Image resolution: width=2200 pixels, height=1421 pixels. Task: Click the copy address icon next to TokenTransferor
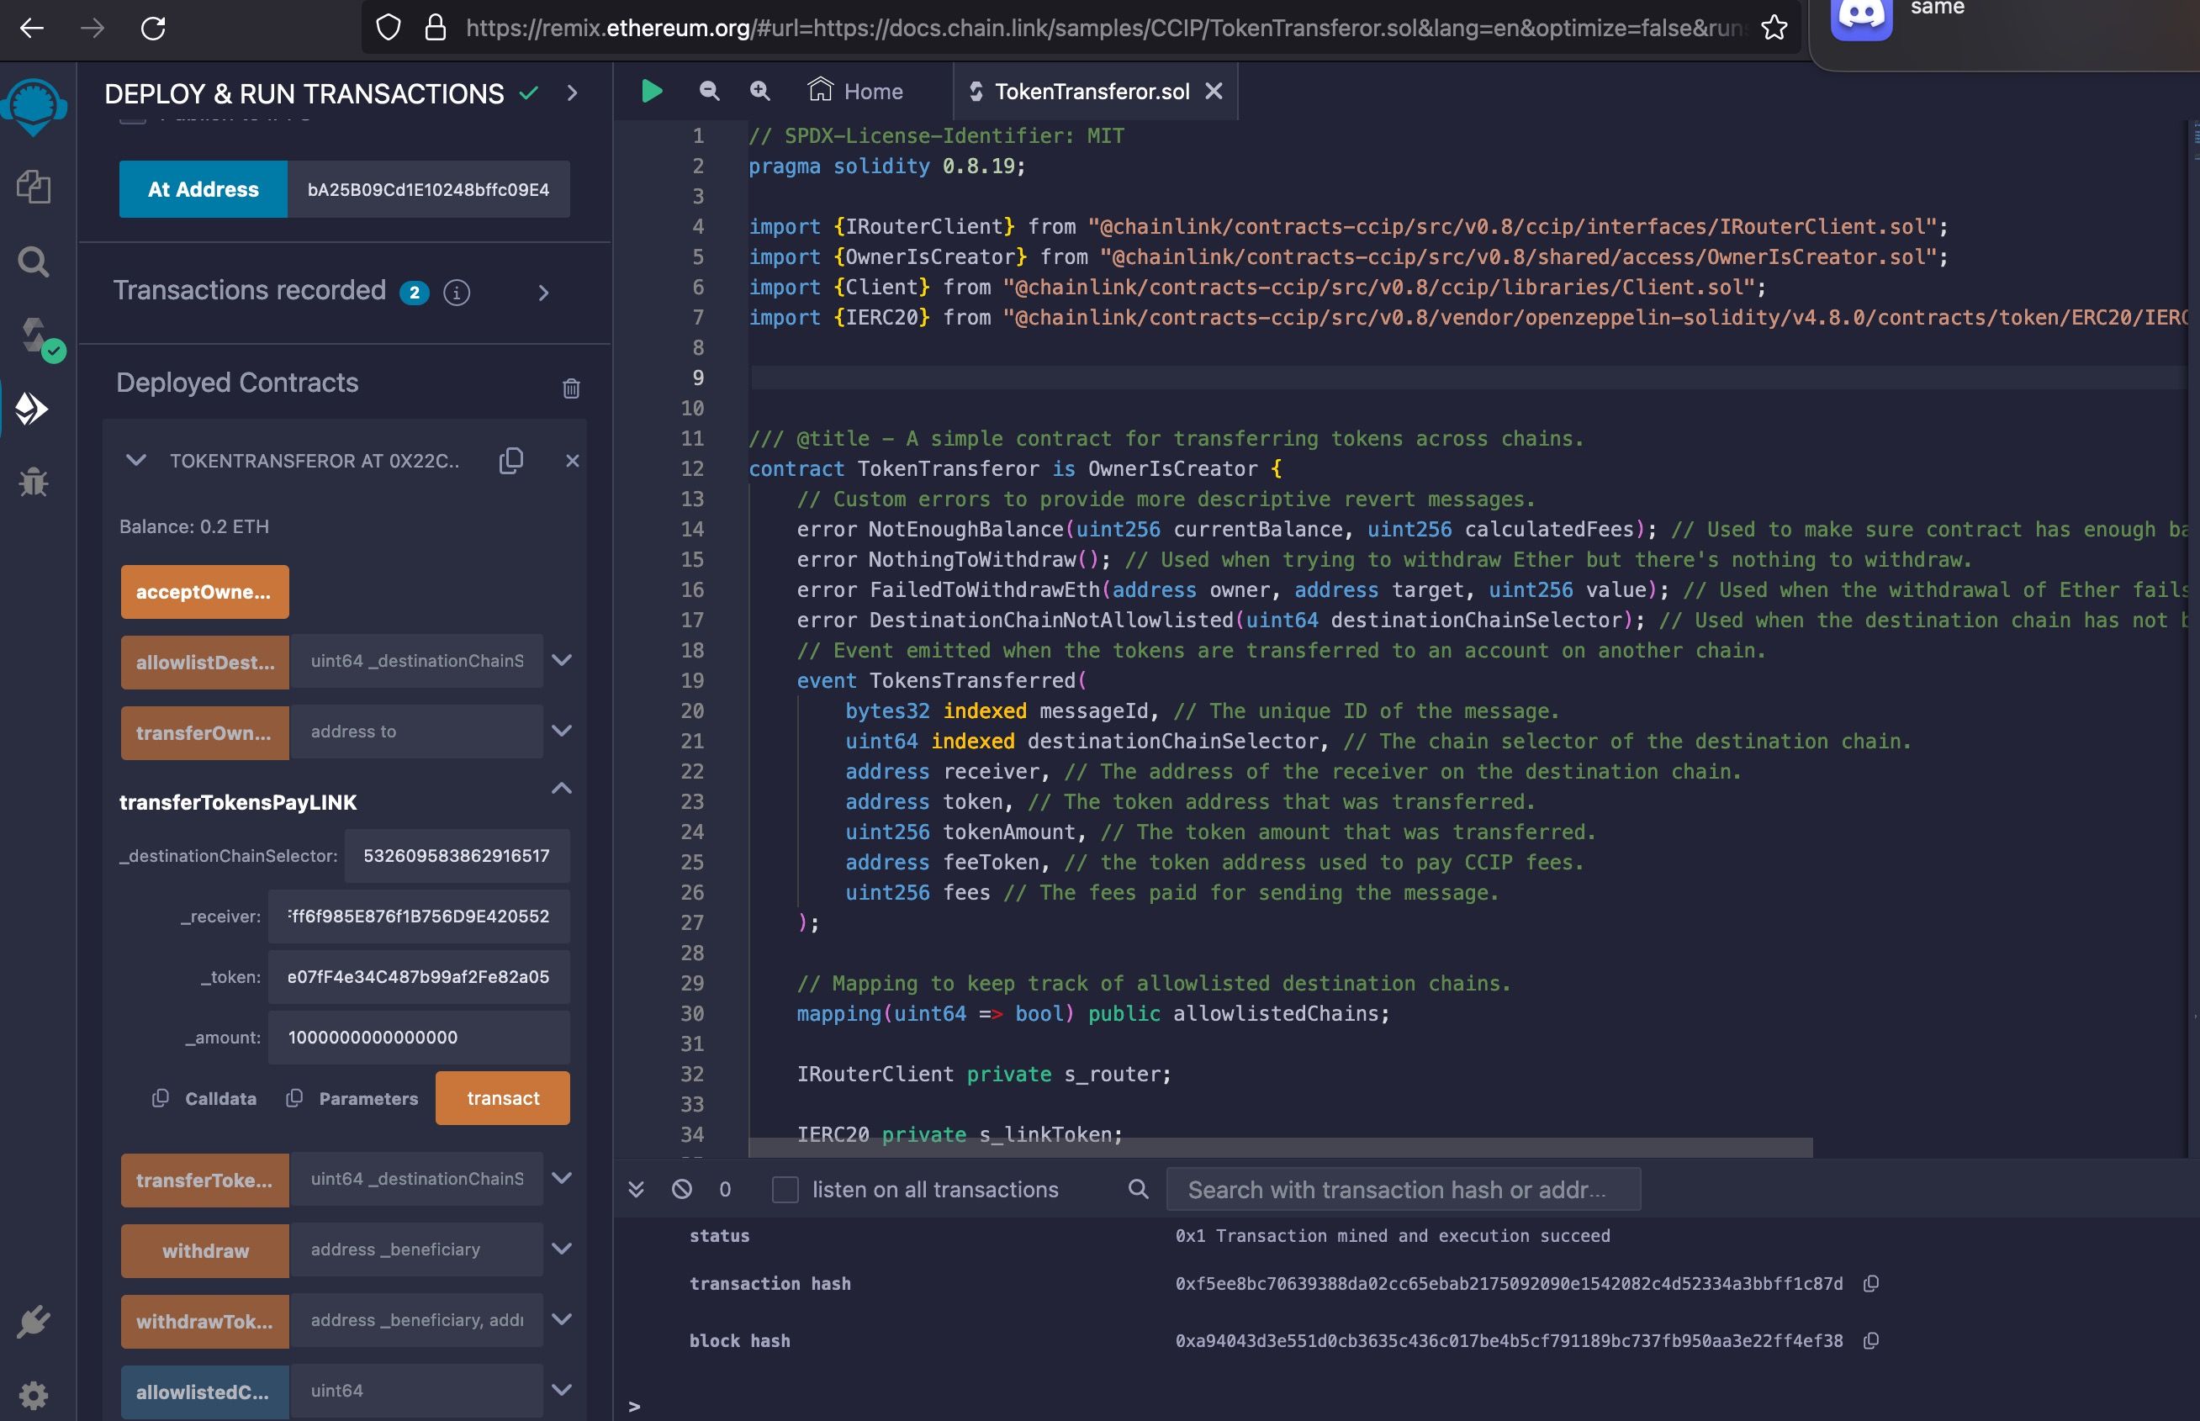pyautogui.click(x=513, y=460)
